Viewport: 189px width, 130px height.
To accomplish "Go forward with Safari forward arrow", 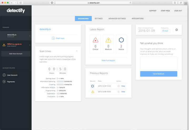I will pos(15,3).
